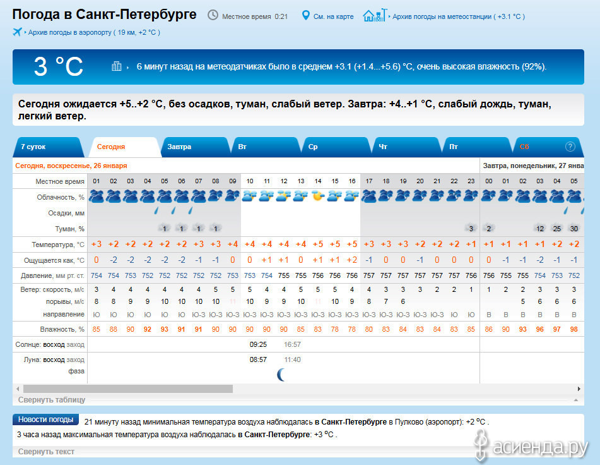This screenshot has height=465, width=600.
Task: Open the 'Ср' forecast tab
Action: tap(336, 147)
